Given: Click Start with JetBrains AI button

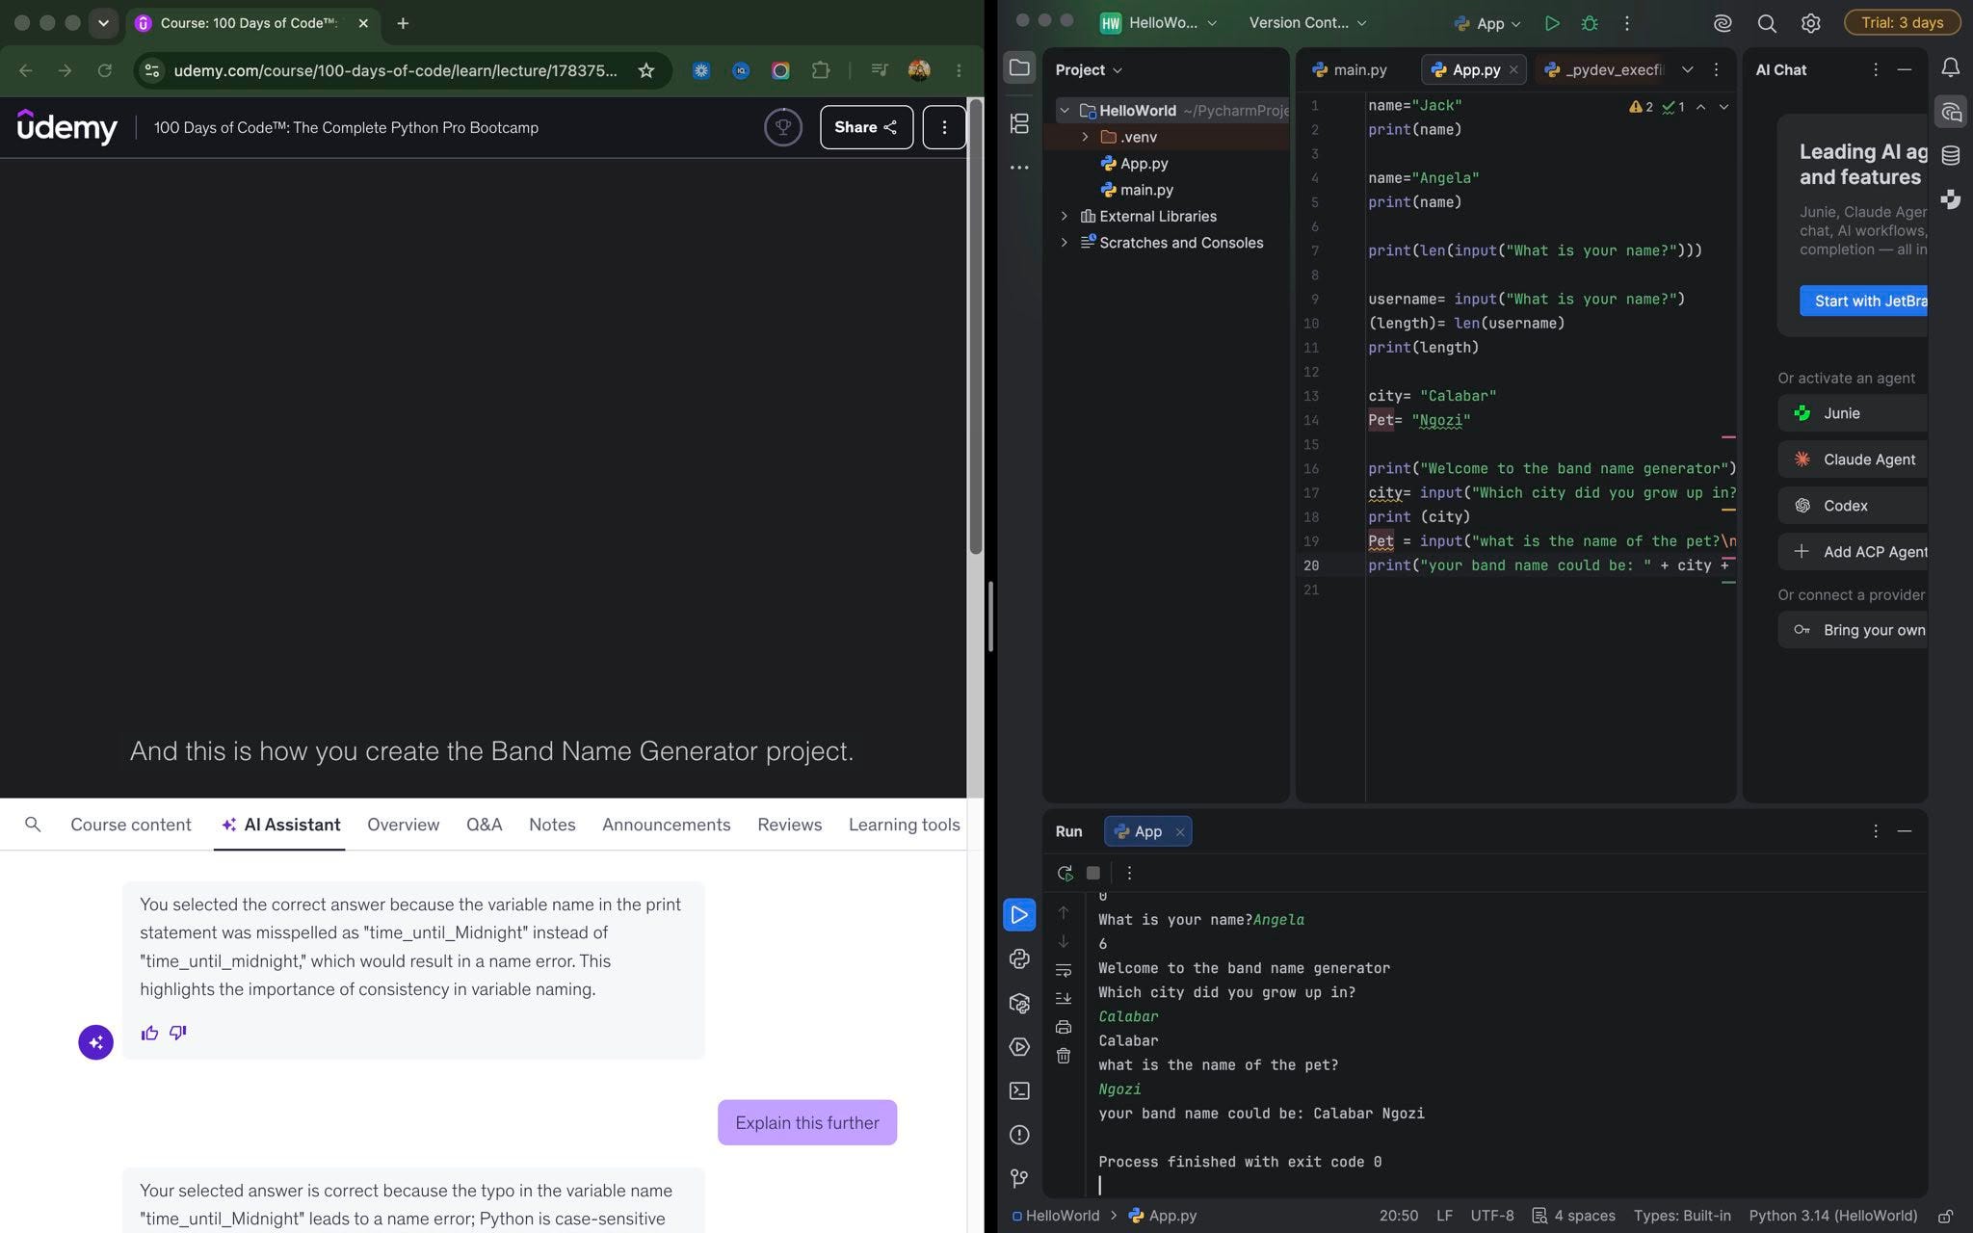Looking at the screenshot, I should 1863,301.
